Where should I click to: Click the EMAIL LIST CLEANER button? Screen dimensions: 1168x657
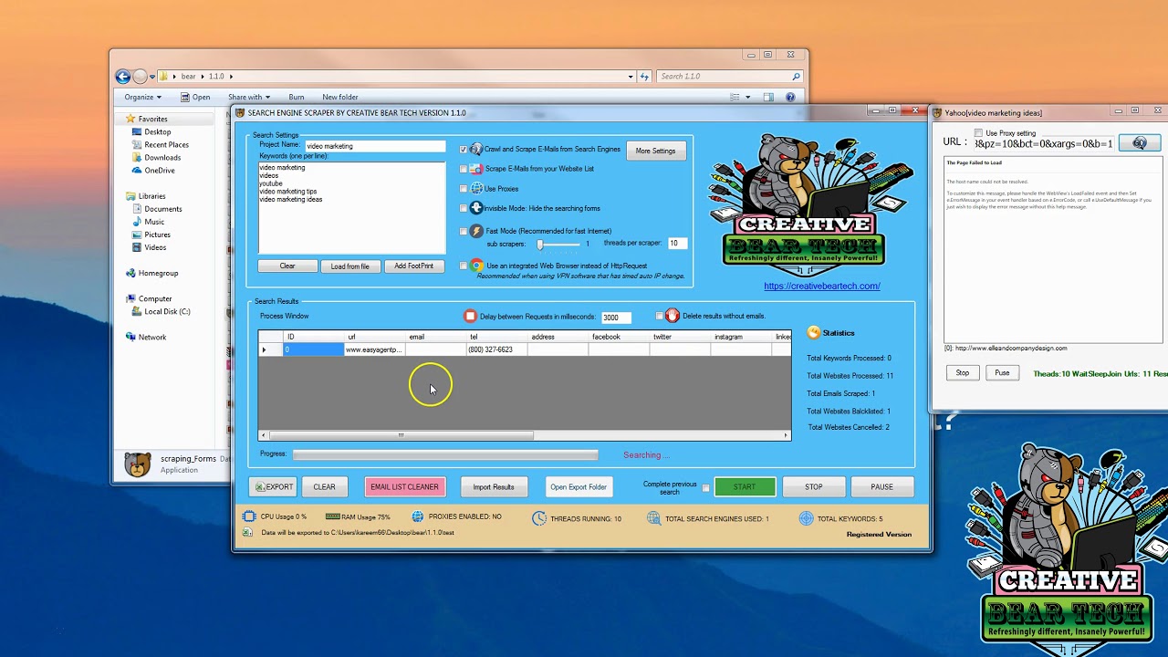coord(404,487)
